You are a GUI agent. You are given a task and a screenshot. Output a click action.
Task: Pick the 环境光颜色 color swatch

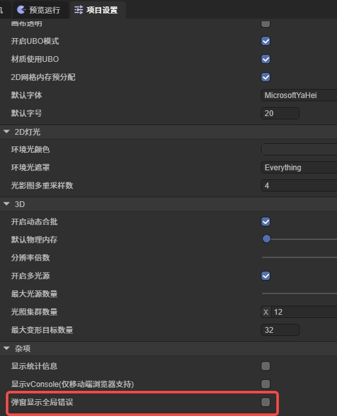pos(299,150)
